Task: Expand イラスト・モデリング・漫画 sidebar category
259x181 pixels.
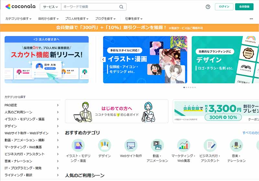Action: (32, 119)
